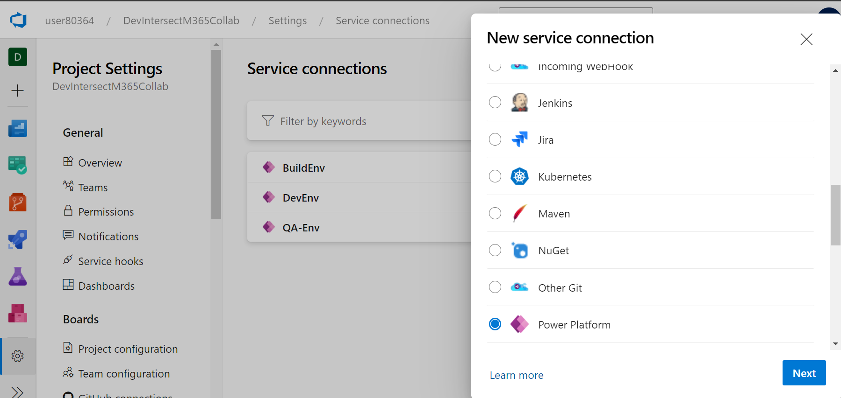
Task: Select the Jenkins radio button
Action: pos(495,103)
